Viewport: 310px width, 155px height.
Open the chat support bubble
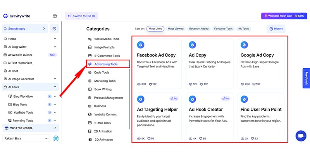[301, 136]
